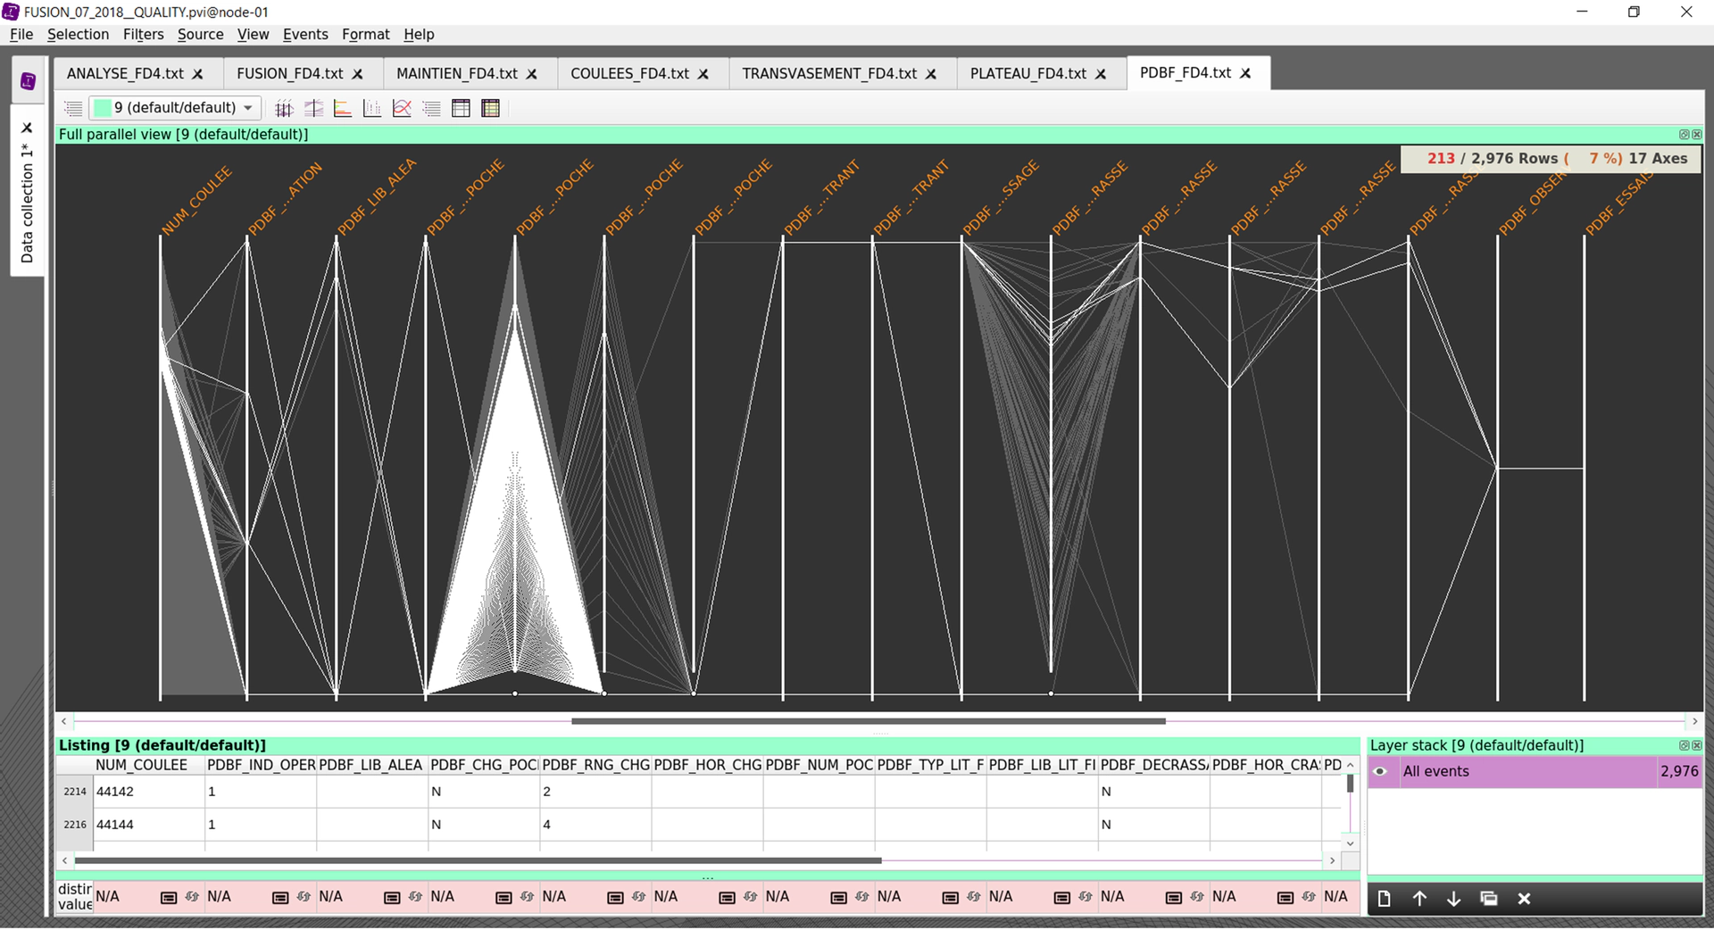Click the NUM_COULEE column header in the listing
This screenshot has width=1714, height=930.
pos(141,765)
